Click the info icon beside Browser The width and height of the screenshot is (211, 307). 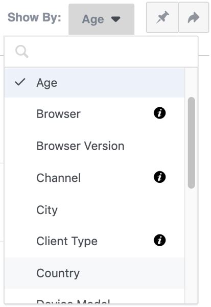160,113
